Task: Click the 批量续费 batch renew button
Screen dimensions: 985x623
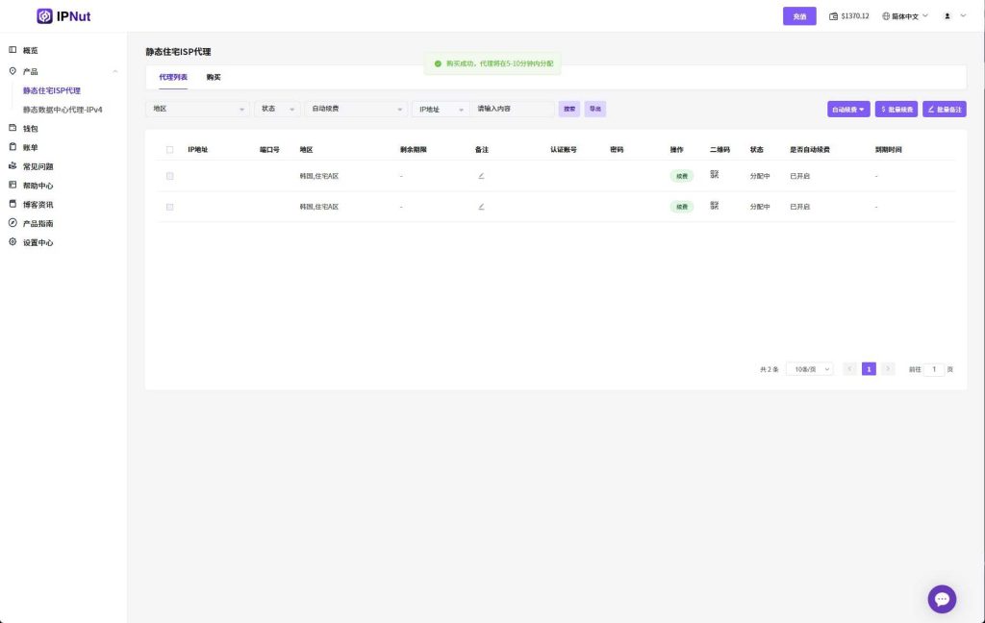Action: (x=897, y=110)
